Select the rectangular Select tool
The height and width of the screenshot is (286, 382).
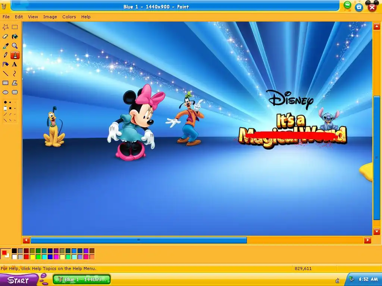pos(15,27)
